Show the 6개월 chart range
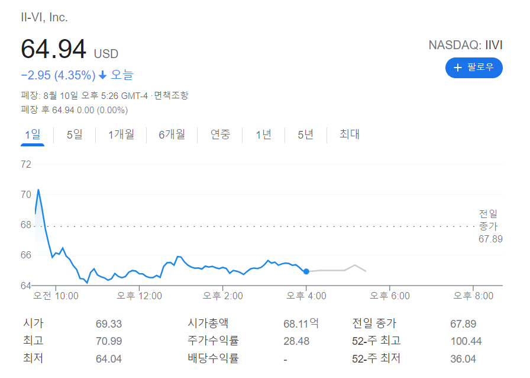Viewport: 530px width, 378px height. click(x=172, y=135)
